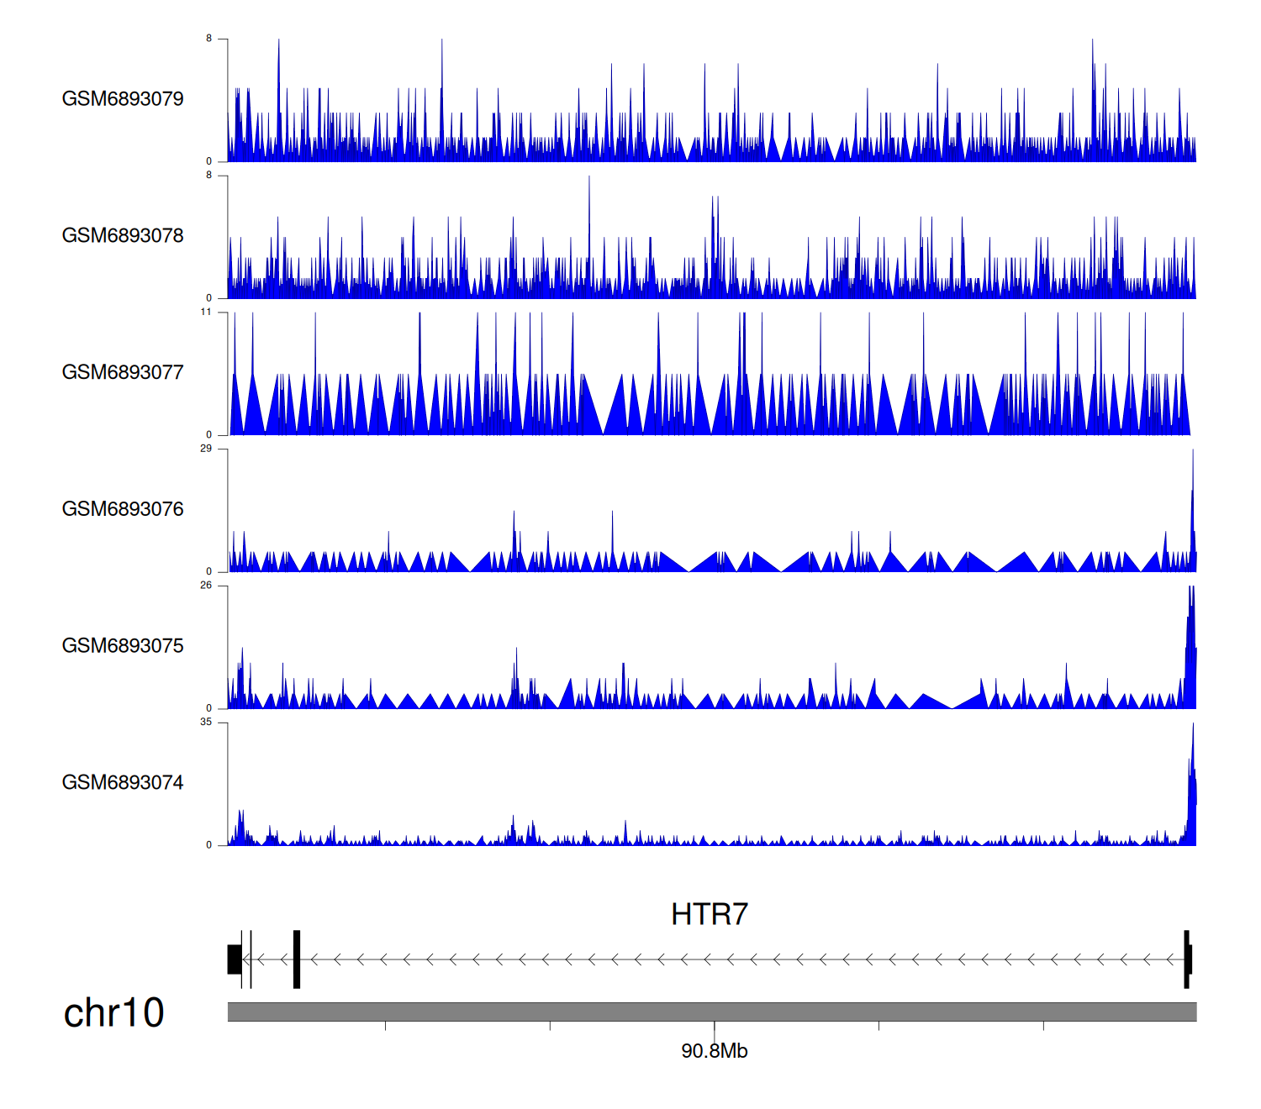Click the 90.8Mb position label
The height and width of the screenshot is (1109, 1261).
(714, 1051)
